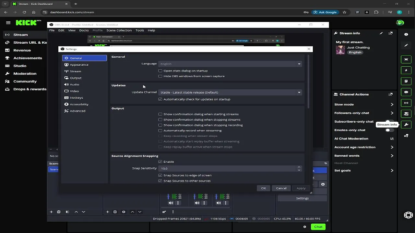Viewport: 415px width, 233px height.
Task: Click OK in the Settings dialog
Action: [264, 188]
